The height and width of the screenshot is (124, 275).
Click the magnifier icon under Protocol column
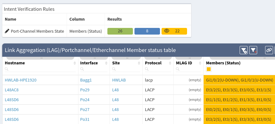pyautogui.click(x=147, y=69)
